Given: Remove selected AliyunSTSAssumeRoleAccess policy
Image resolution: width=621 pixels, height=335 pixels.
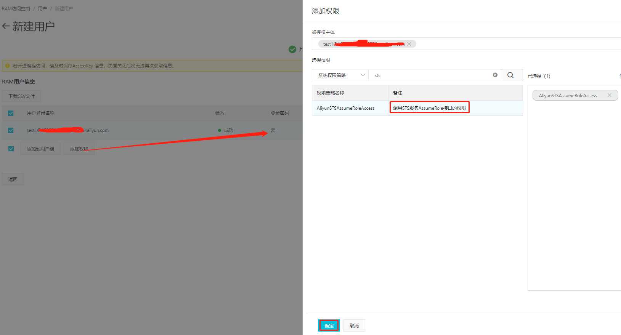Looking at the screenshot, I should 610,95.
